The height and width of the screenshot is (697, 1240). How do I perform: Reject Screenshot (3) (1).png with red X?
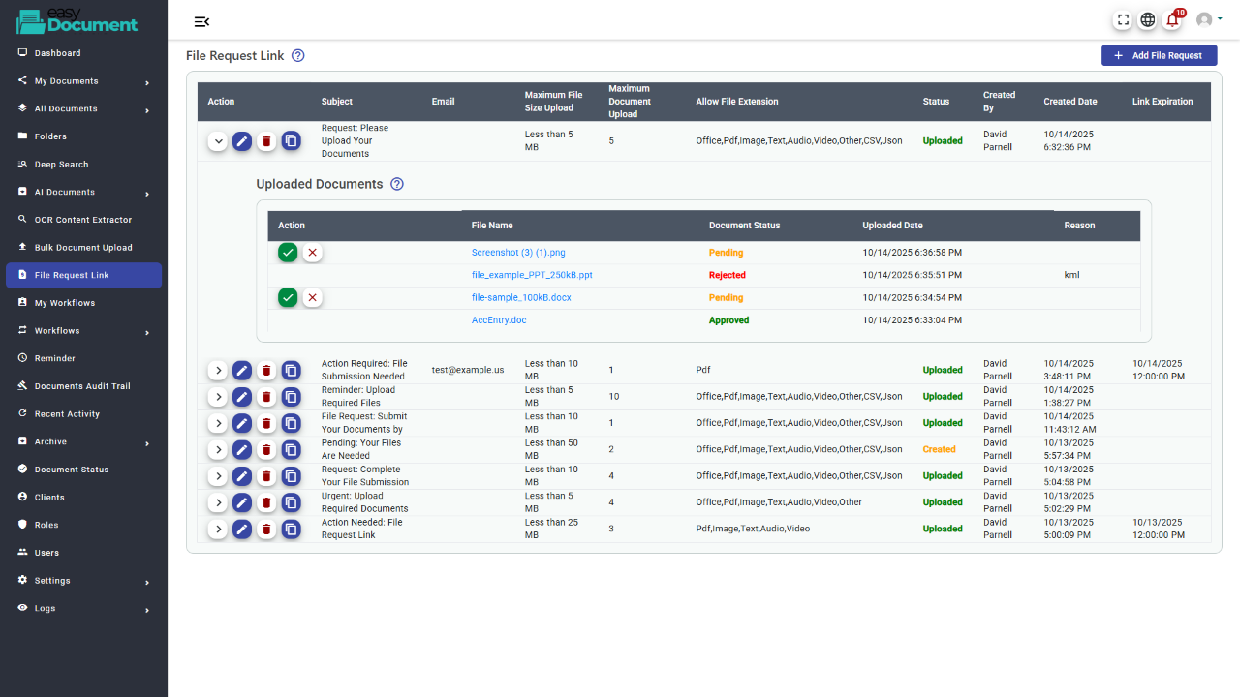[x=312, y=253]
